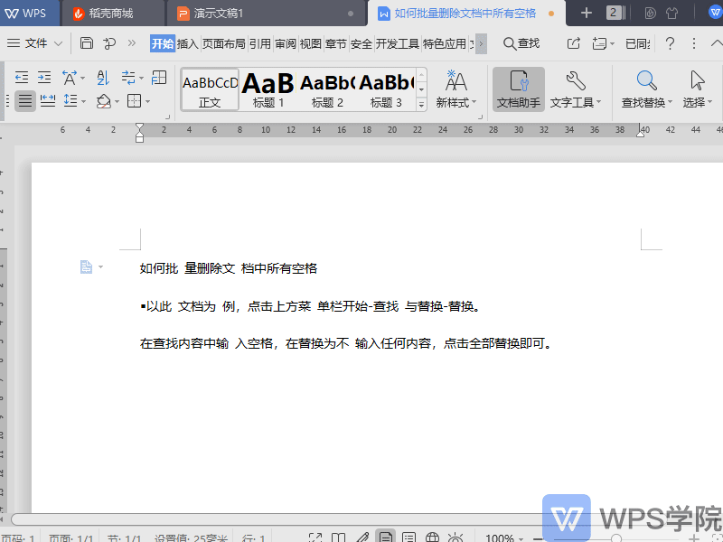Open the 文件 (File) menu
Viewport: 723px width, 542px height.
pos(34,42)
